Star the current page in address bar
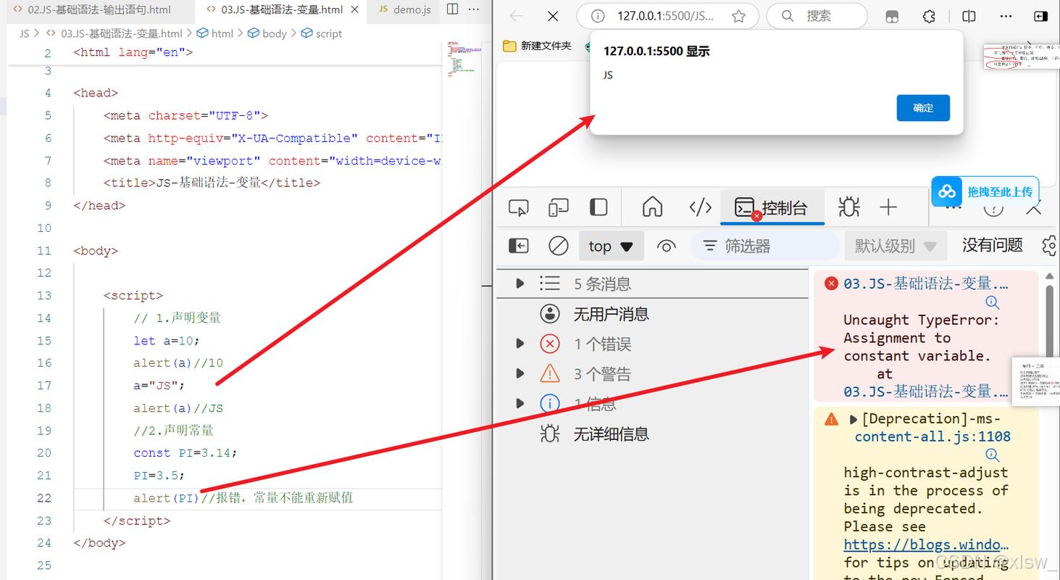This screenshot has width=1060, height=580. pos(738,15)
